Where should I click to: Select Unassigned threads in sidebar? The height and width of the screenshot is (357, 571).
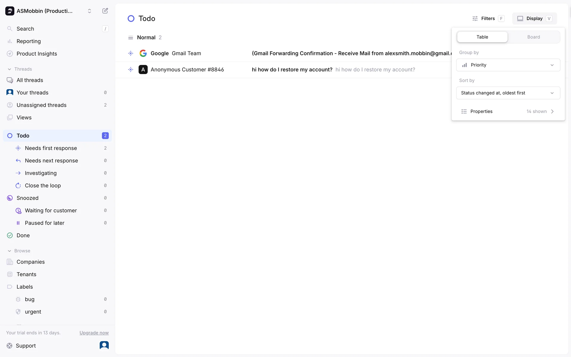coord(41,105)
